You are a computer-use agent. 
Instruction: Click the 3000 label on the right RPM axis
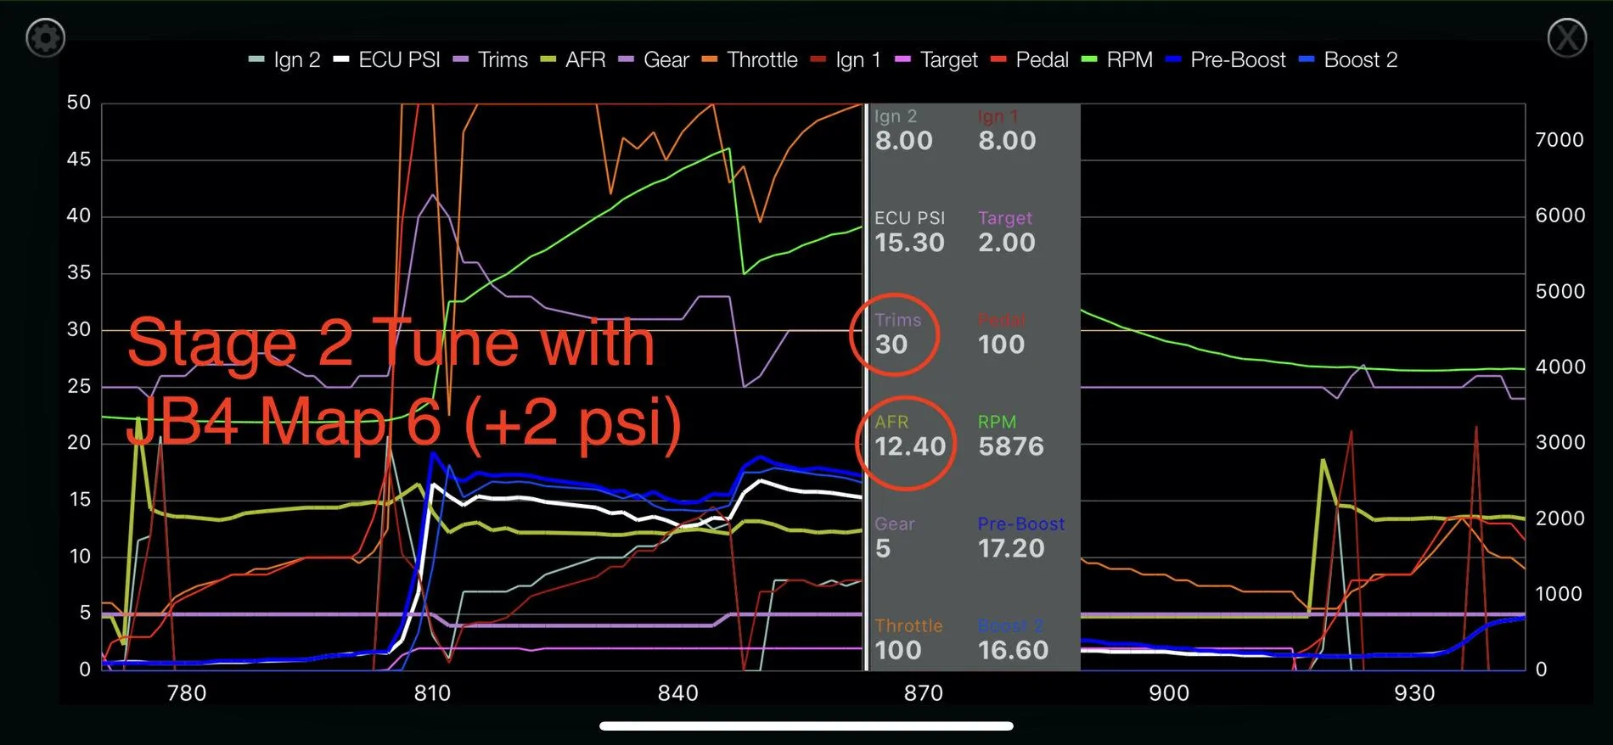pos(1560,442)
